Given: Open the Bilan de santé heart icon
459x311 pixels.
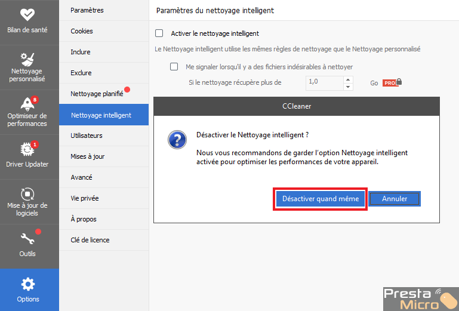Looking at the screenshot, I should click(27, 14).
